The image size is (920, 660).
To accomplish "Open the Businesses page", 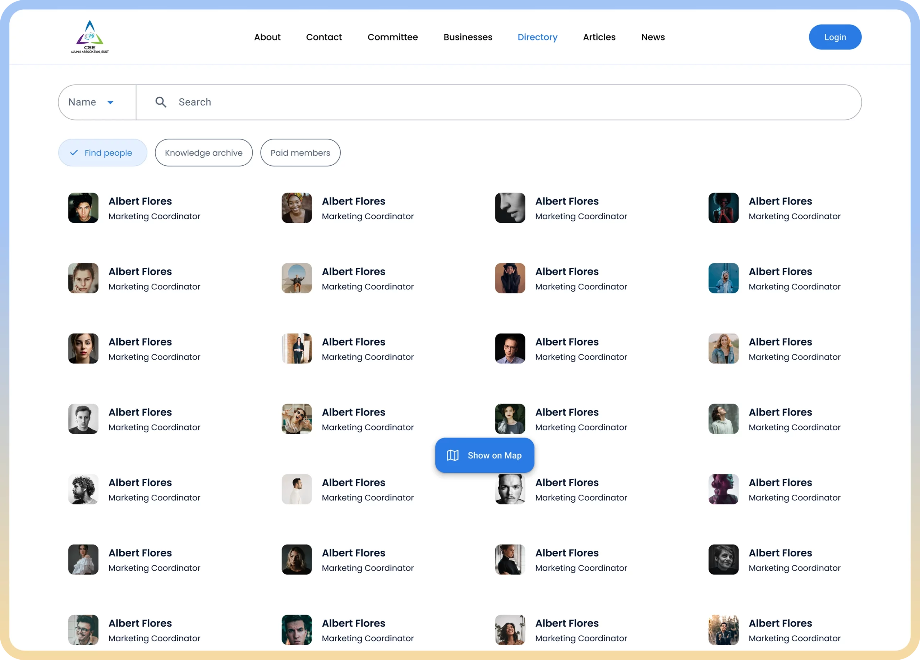I will click(468, 37).
